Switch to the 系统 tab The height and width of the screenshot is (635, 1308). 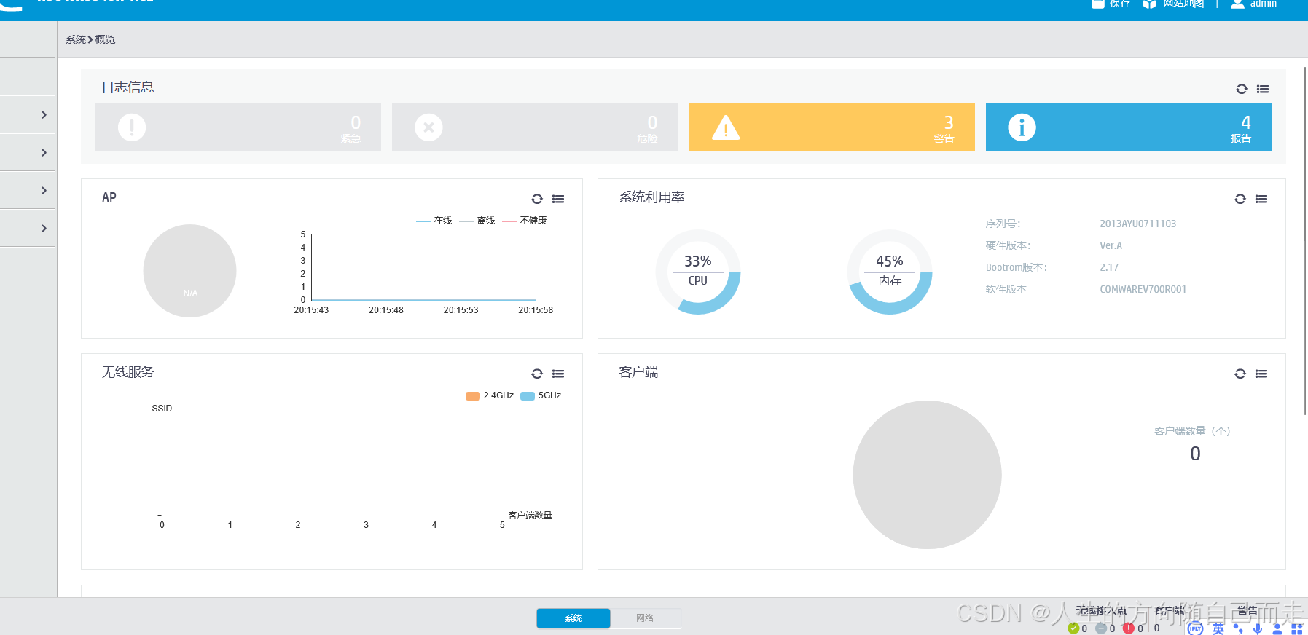click(573, 618)
